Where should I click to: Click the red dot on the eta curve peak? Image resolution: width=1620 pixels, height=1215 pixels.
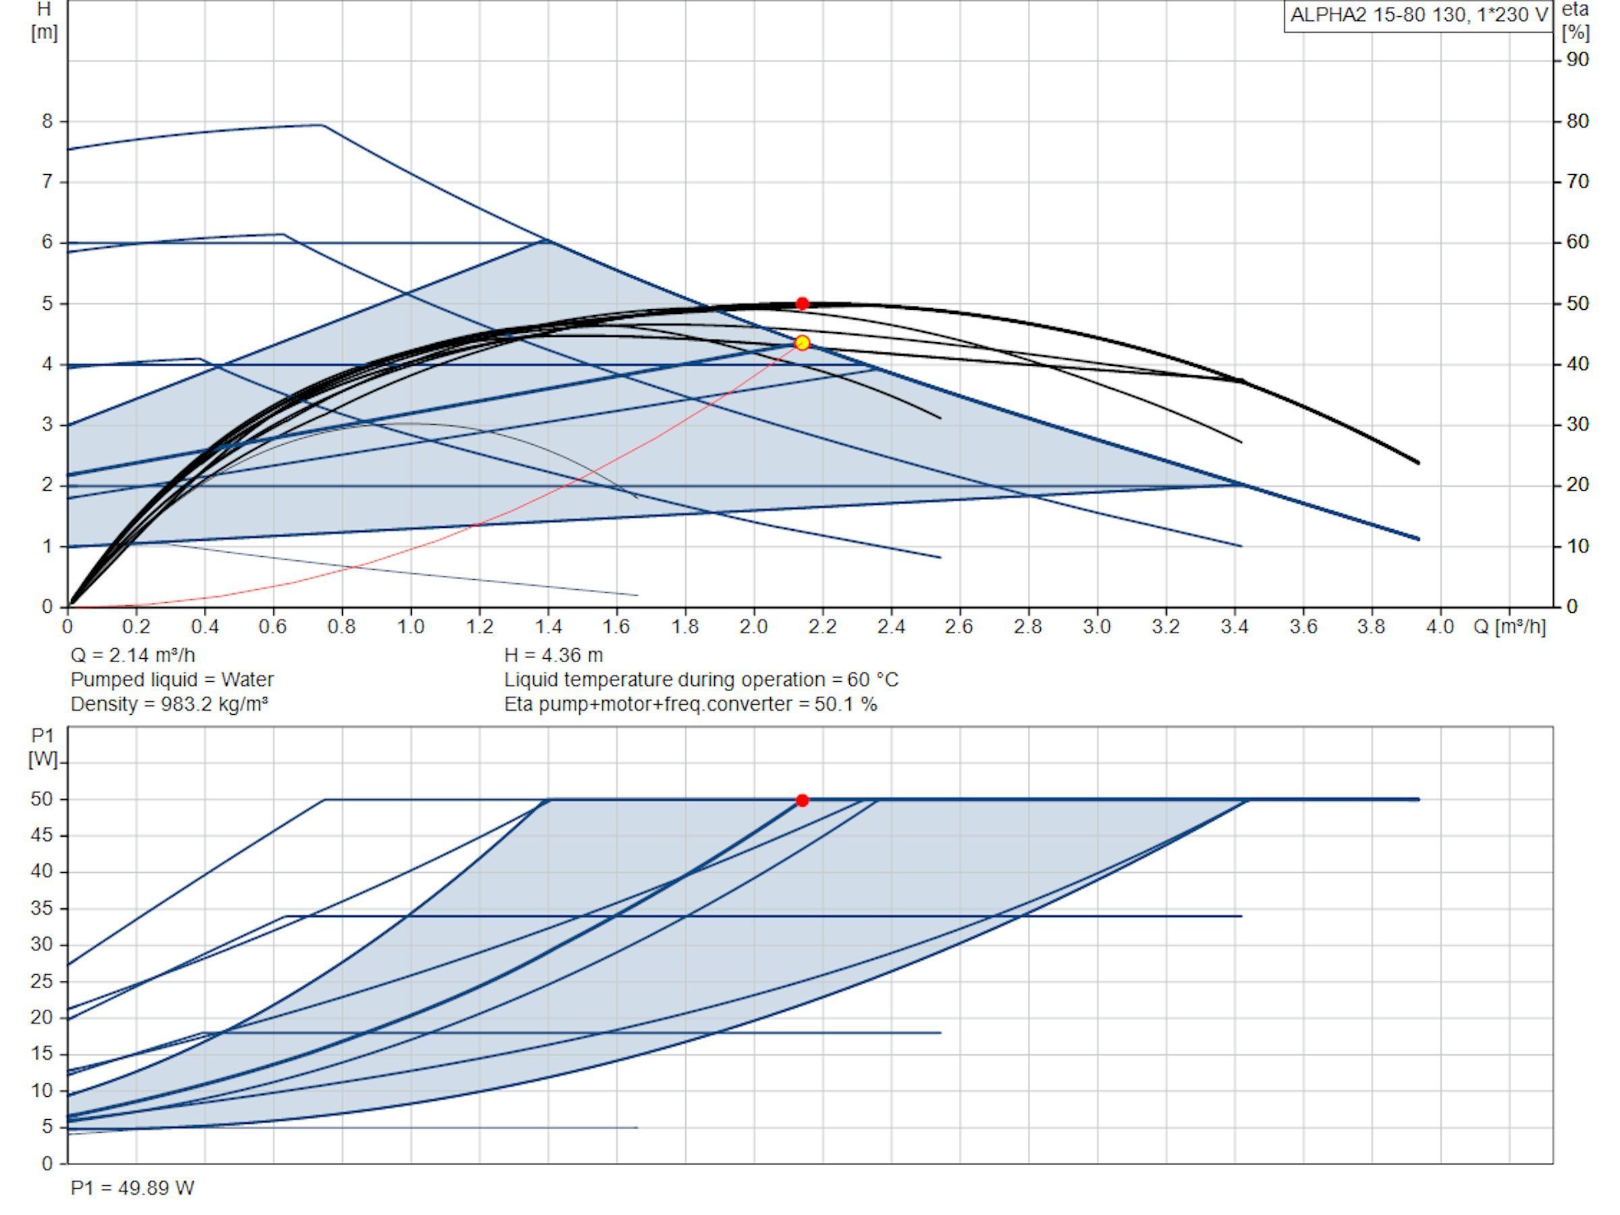(802, 303)
